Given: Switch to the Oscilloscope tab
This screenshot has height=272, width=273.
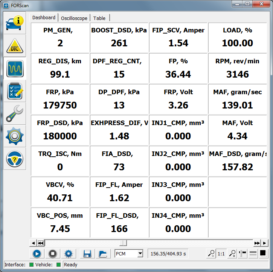Looking at the screenshot, I should click(x=74, y=18).
